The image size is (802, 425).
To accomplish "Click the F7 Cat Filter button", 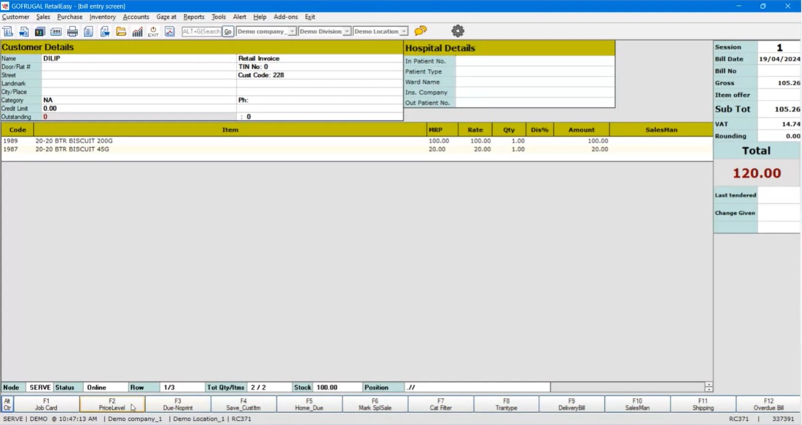I will pyautogui.click(x=440, y=404).
